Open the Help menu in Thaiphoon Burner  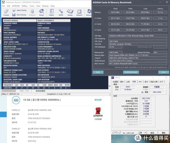pyautogui.click(x=52, y=6)
